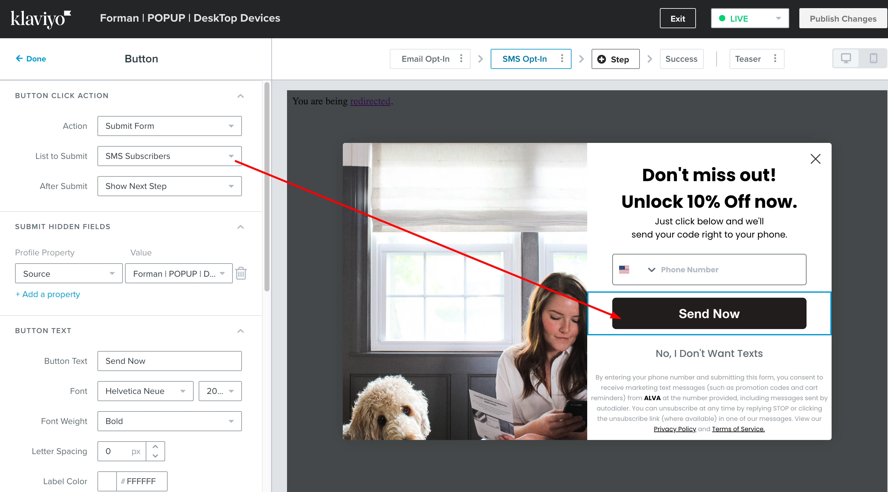
Task: Open Teaser step three-dot menu
Action: [775, 59]
